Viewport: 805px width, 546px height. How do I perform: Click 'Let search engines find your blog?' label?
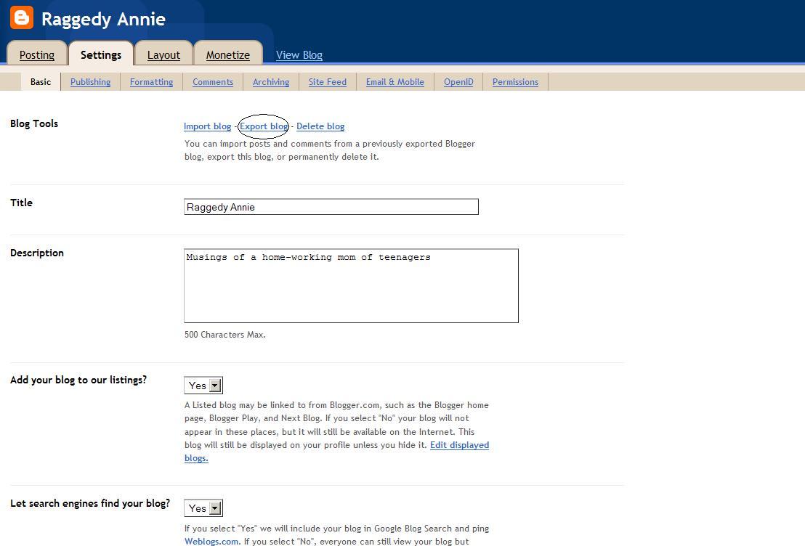click(x=90, y=503)
